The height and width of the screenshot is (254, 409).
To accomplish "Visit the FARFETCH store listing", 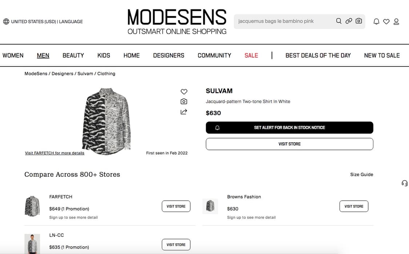I will (176, 206).
